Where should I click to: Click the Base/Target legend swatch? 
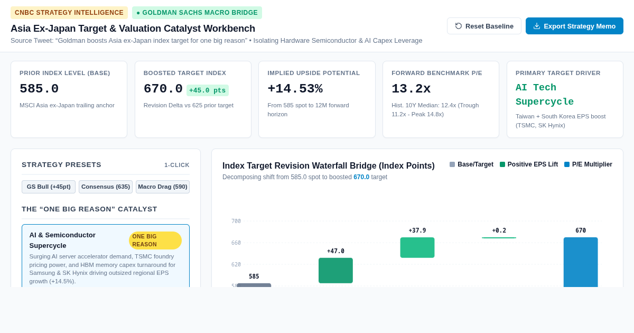point(452,164)
